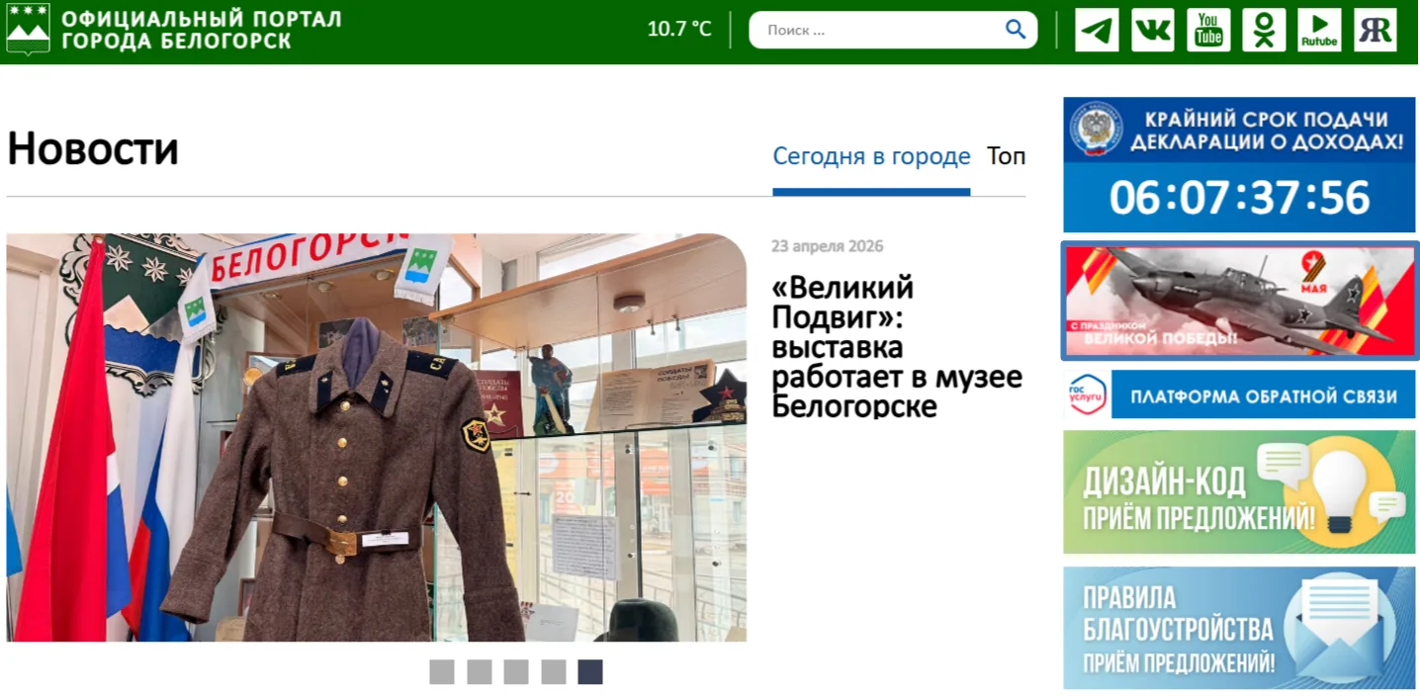
Task: Open the YouTube channel icon
Action: 1208,30
